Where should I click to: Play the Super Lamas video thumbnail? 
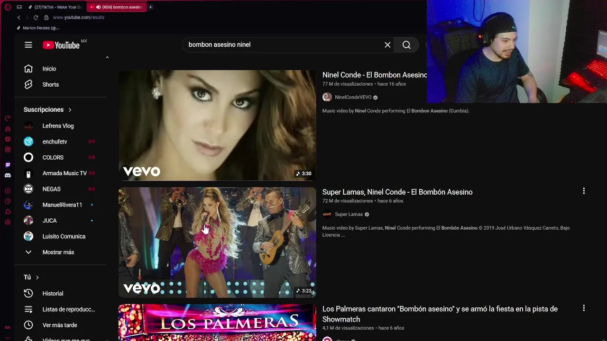(x=217, y=242)
